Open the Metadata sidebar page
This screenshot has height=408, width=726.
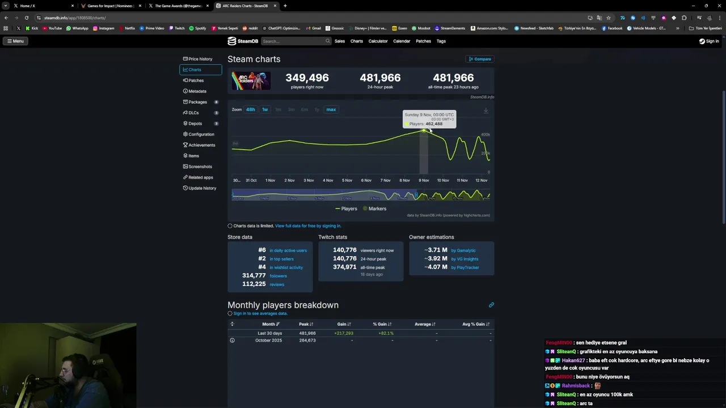(x=195, y=91)
